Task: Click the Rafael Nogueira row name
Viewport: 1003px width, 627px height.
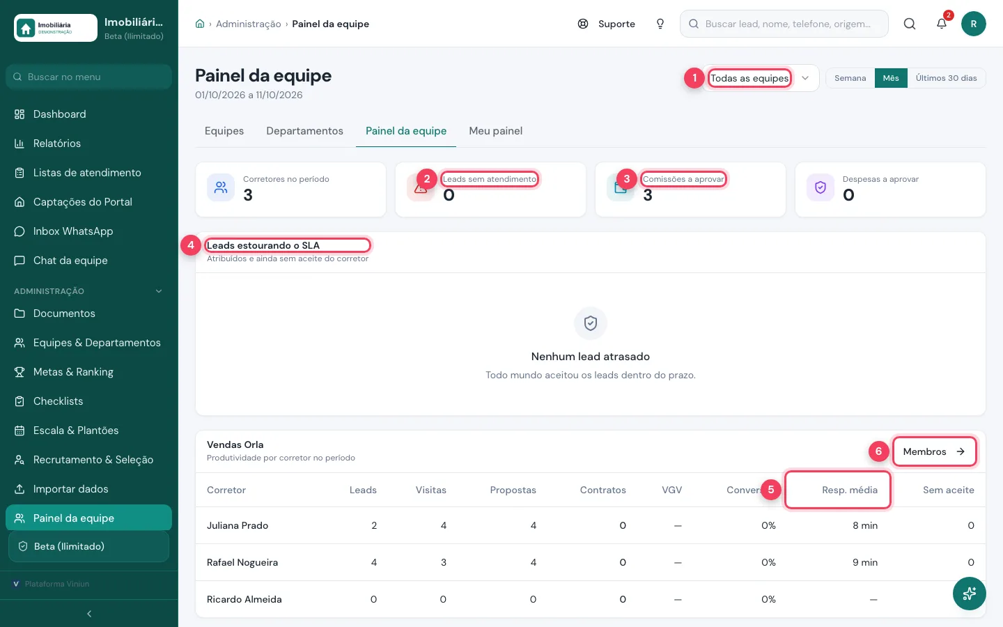Action: (x=242, y=562)
